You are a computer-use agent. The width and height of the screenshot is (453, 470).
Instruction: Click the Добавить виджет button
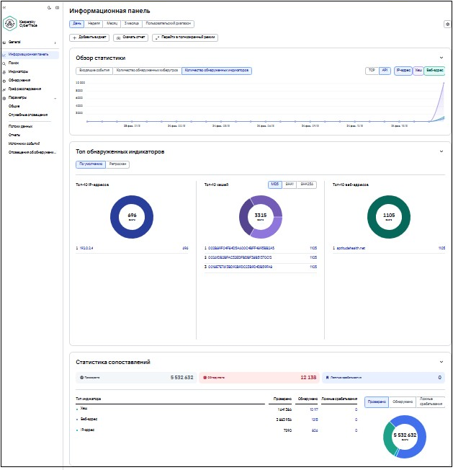(89, 37)
